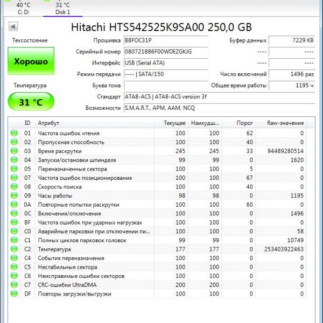Click status icon of attribute C5
The image size is (323, 323).
pos(14,267)
